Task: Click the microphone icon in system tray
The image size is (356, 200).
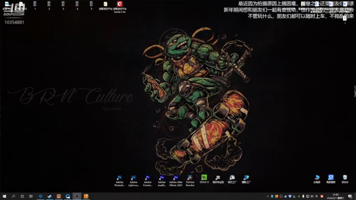Action: [303, 196]
